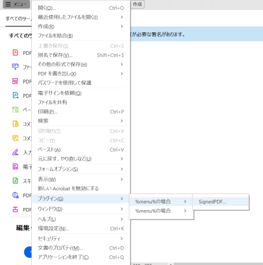263x265 pixels.
Task: Expand the 元に戻す、やり直しなど(U) submenu arrow
Action: 122,159
